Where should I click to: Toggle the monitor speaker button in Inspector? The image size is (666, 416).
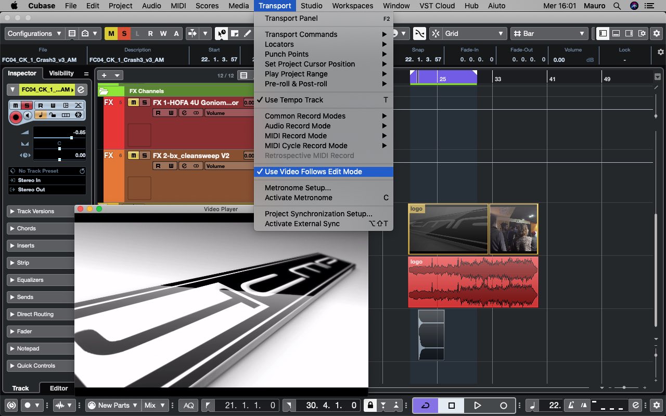(28, 115)
